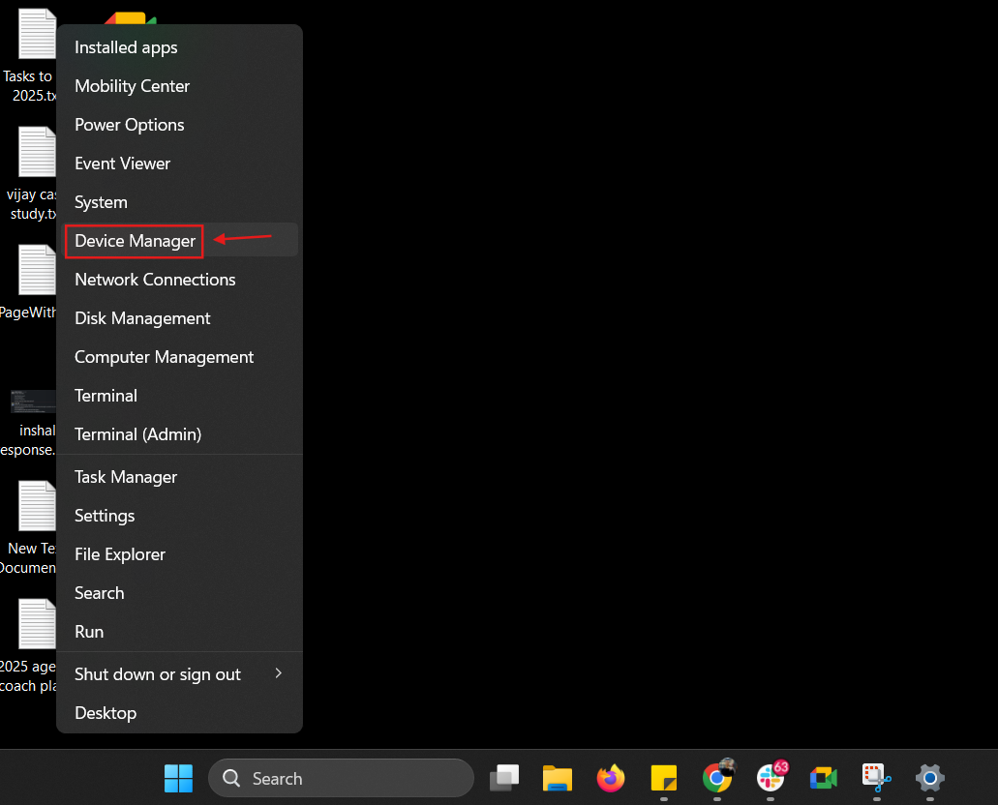Launch File Explorer from taskbar
Viewport: 998px width, 805px height.
(557, 778)
